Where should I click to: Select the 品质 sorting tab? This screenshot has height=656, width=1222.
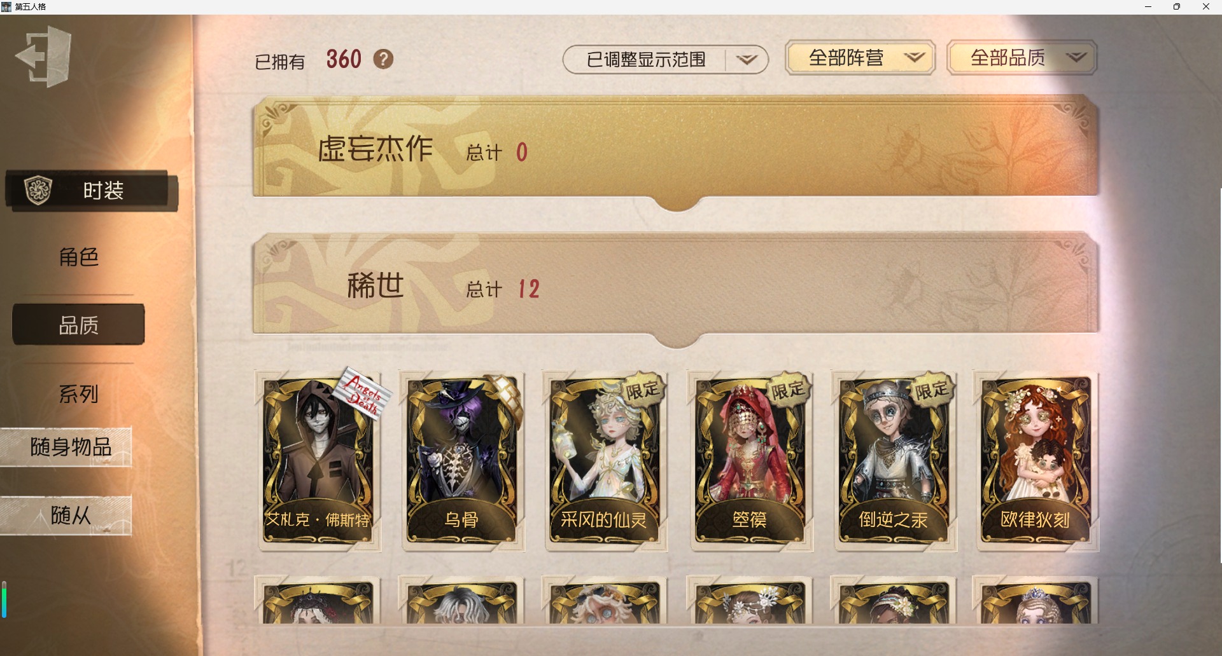[x=79, y=325]
